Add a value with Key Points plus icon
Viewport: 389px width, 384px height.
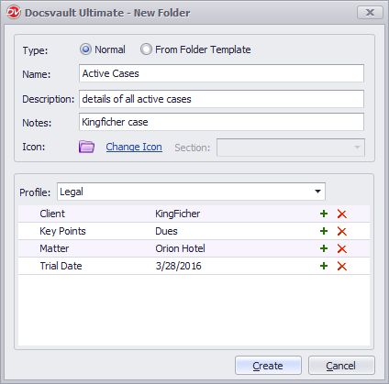[x=324, y=231]
